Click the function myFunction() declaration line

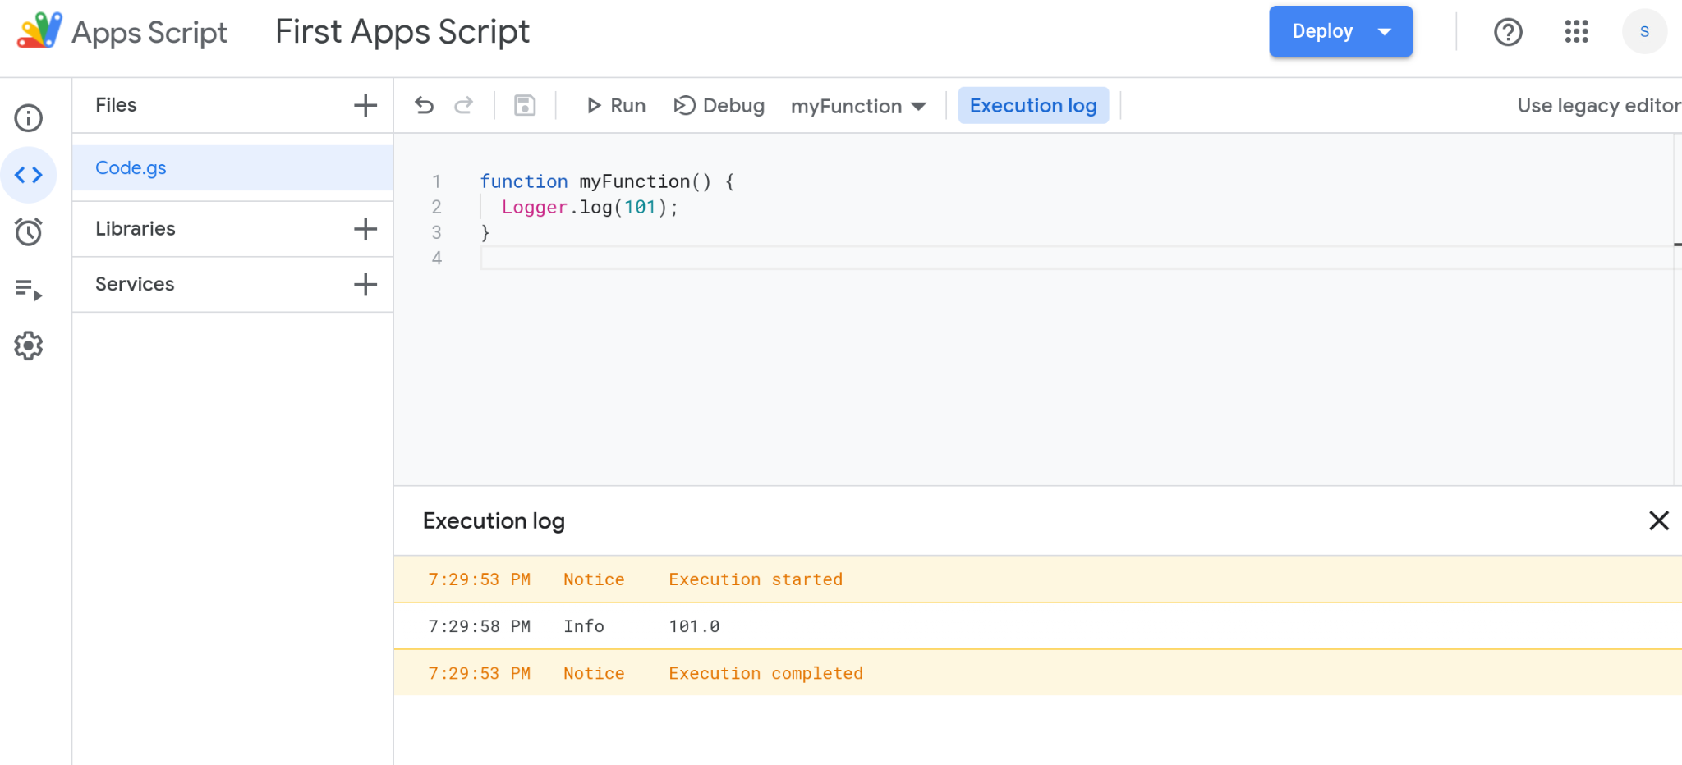coord(607,181)
